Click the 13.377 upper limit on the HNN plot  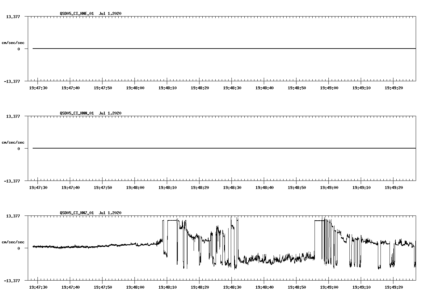pos(13,116)
